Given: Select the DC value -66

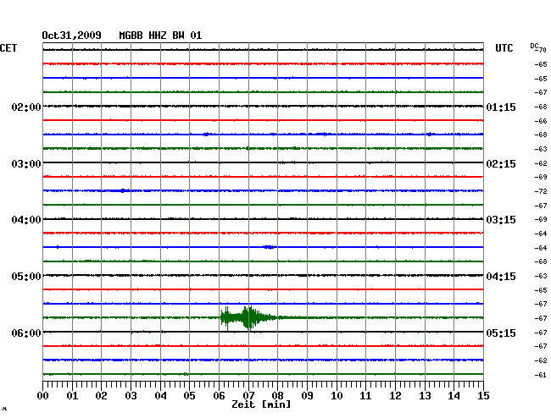Looking at the screenshot, I should [x=541, y=121].
